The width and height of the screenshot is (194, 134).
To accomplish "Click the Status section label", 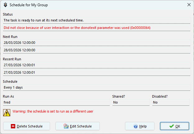I will point(8,14).
